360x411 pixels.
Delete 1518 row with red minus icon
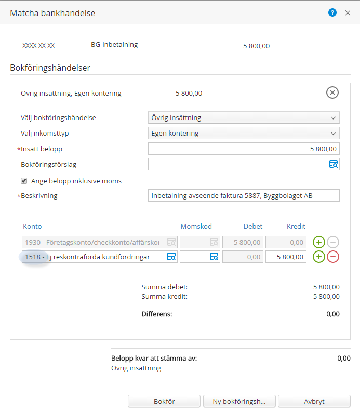pyautogui.click(x=333, y=257)
